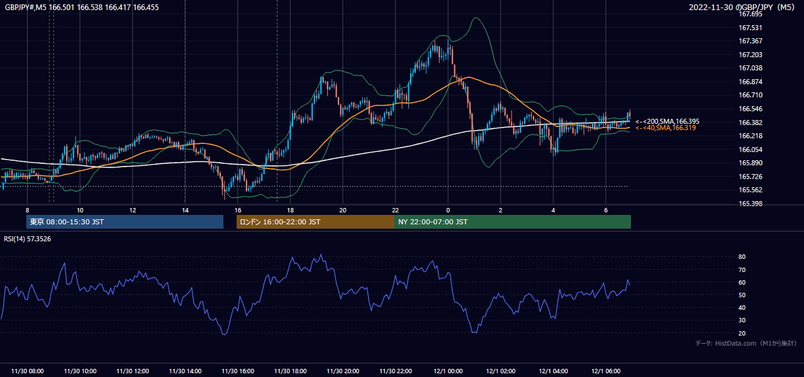Image resolution: width=804 pixels, height=377 pixels.
Task: Click price axis value 167.695
Action: (749, 14)
